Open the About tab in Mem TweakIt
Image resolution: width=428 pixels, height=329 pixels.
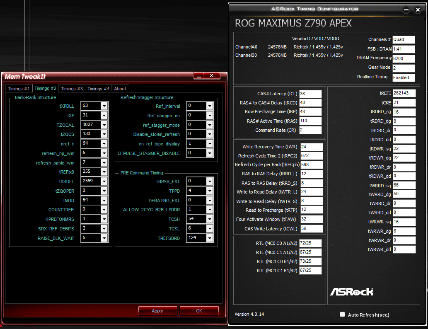coord(120,89)
